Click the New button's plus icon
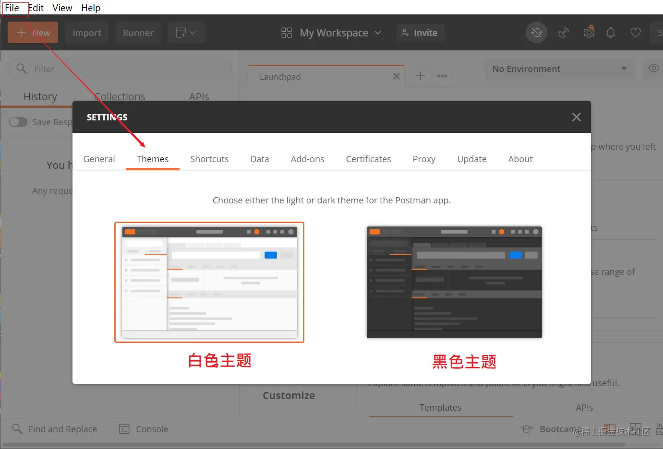This screenshot has height=449, width=663. tap(21, 33)
